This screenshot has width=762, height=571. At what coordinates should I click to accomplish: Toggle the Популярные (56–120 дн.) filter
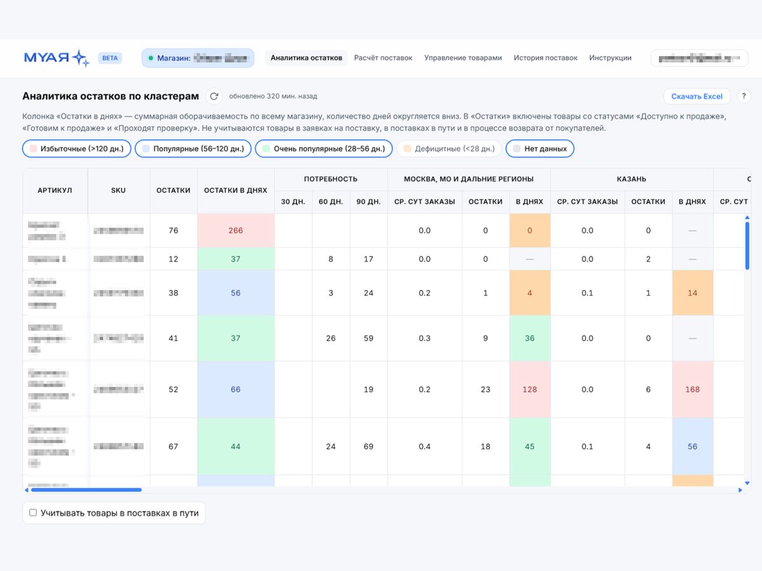193,148
